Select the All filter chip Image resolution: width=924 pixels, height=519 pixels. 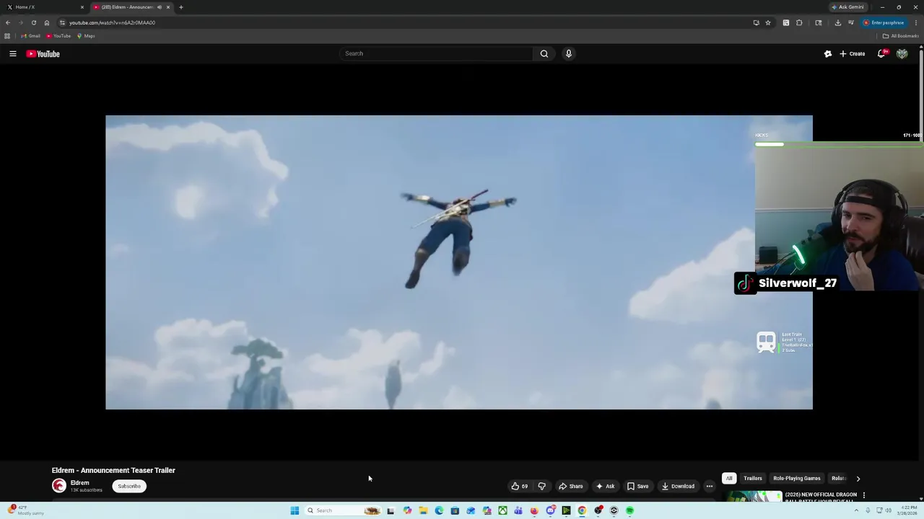coord(729,478)
